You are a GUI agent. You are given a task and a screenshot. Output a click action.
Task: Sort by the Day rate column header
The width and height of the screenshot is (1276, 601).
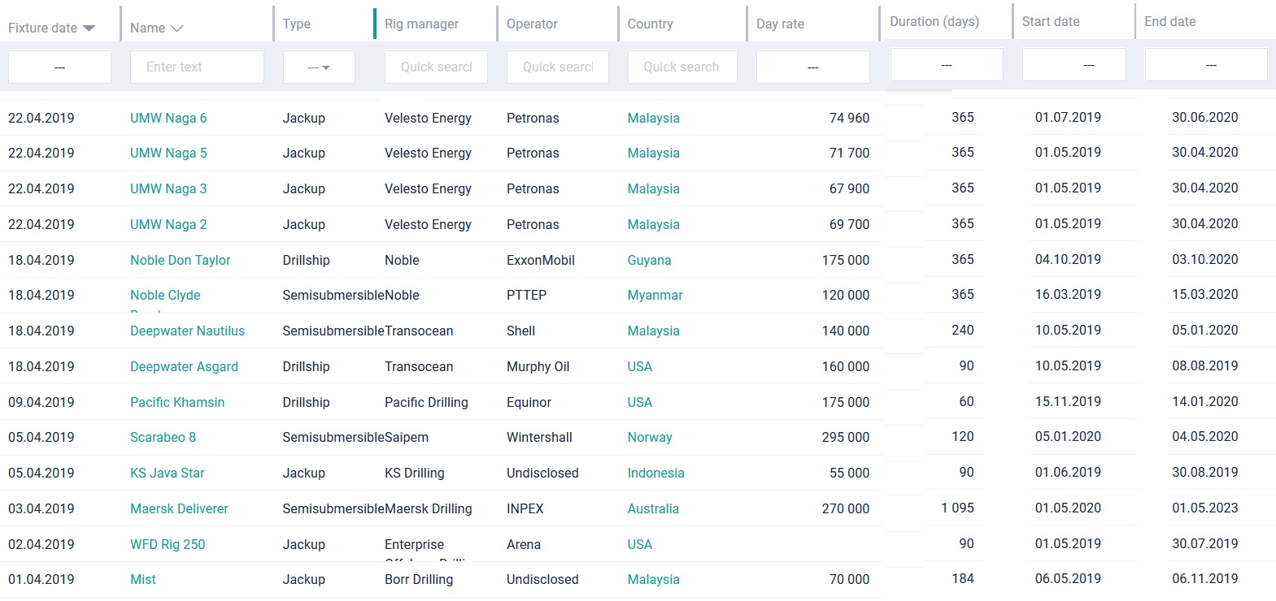pyautogui.click(x=780, y=24)
